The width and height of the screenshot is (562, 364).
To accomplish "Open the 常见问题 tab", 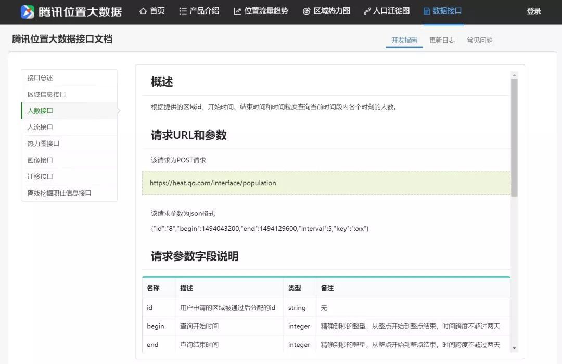I will point(480,40).
